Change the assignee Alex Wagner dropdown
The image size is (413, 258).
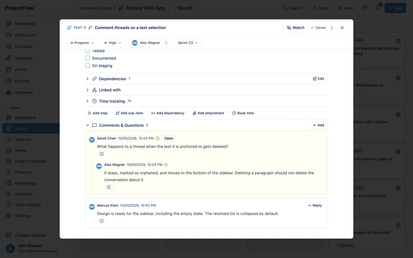tap(150, 43)
